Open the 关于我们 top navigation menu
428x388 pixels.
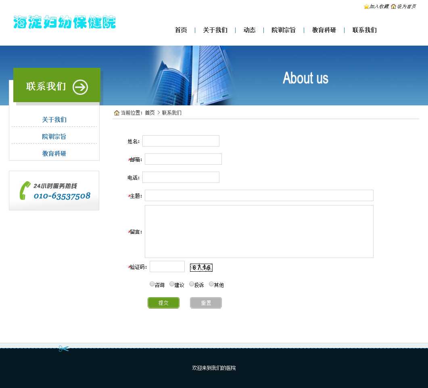[x=215, y=30]
